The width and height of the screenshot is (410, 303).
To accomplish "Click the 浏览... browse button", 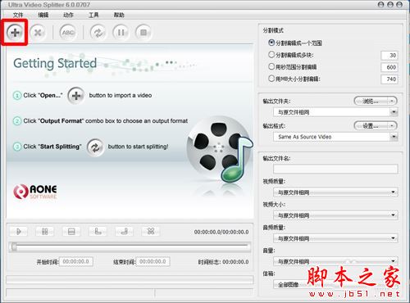I will pyautogui.click(x=371, y=101).
